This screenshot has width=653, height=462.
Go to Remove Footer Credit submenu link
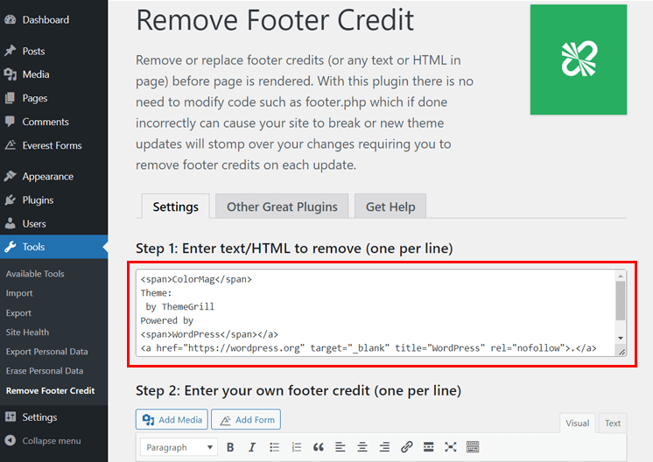pos(51,390)
